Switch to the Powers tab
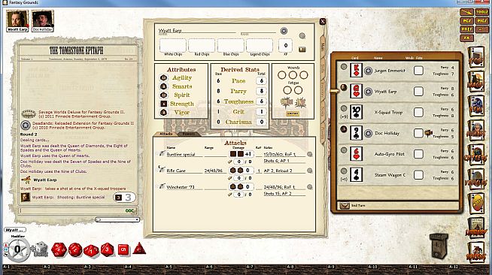This screenshot has height=275, width=492. point(188,134)
